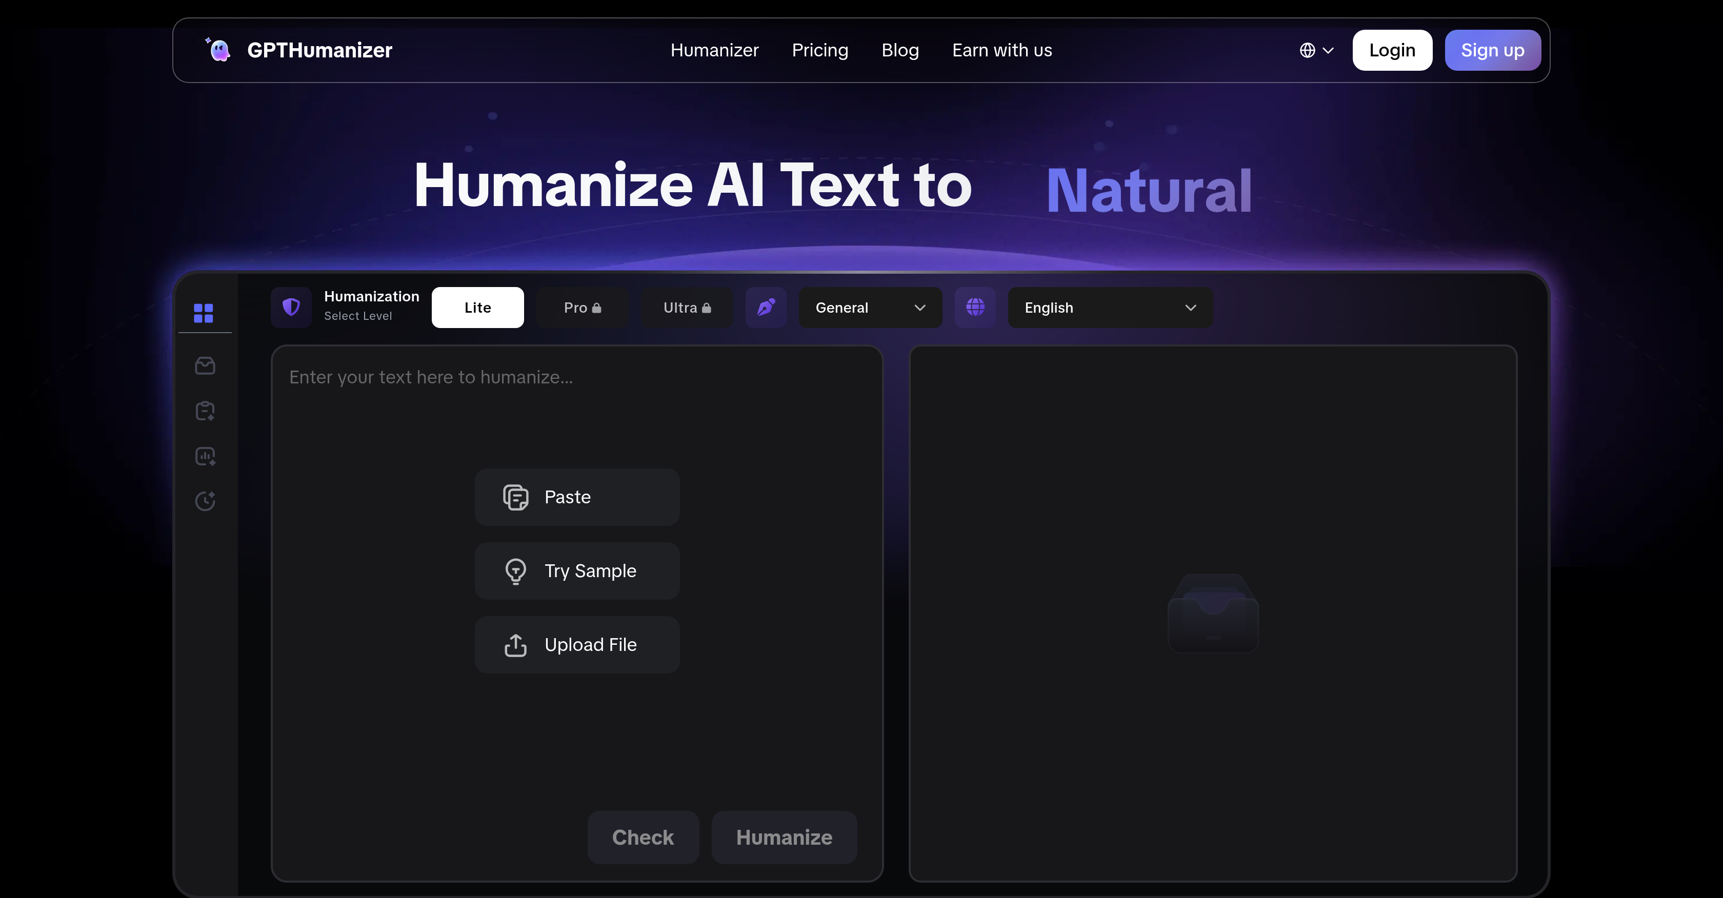Image resolution: width=1723 pixels, height=898 pixels.
Task: Select the clipboard sparkle icon in sidebar
Action: coord(205,411)
